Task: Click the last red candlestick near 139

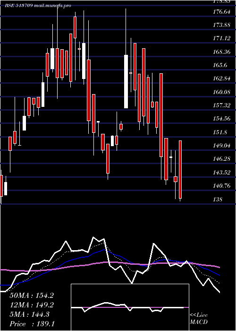Action: tap(180, 169)
